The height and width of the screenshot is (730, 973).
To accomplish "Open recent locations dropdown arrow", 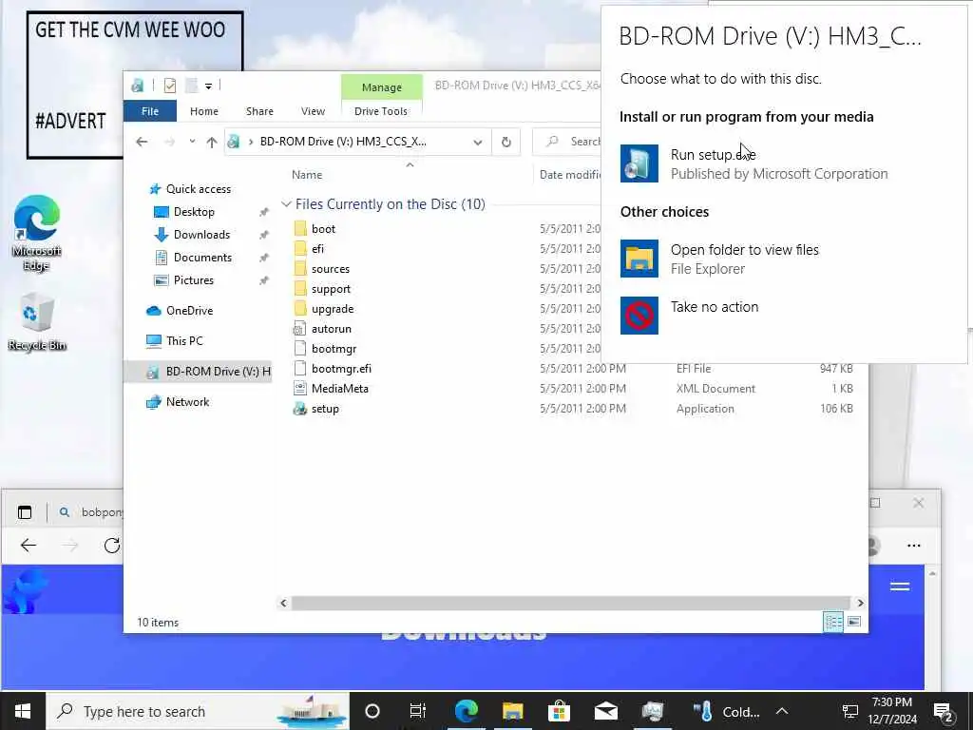I will (192, 143).
